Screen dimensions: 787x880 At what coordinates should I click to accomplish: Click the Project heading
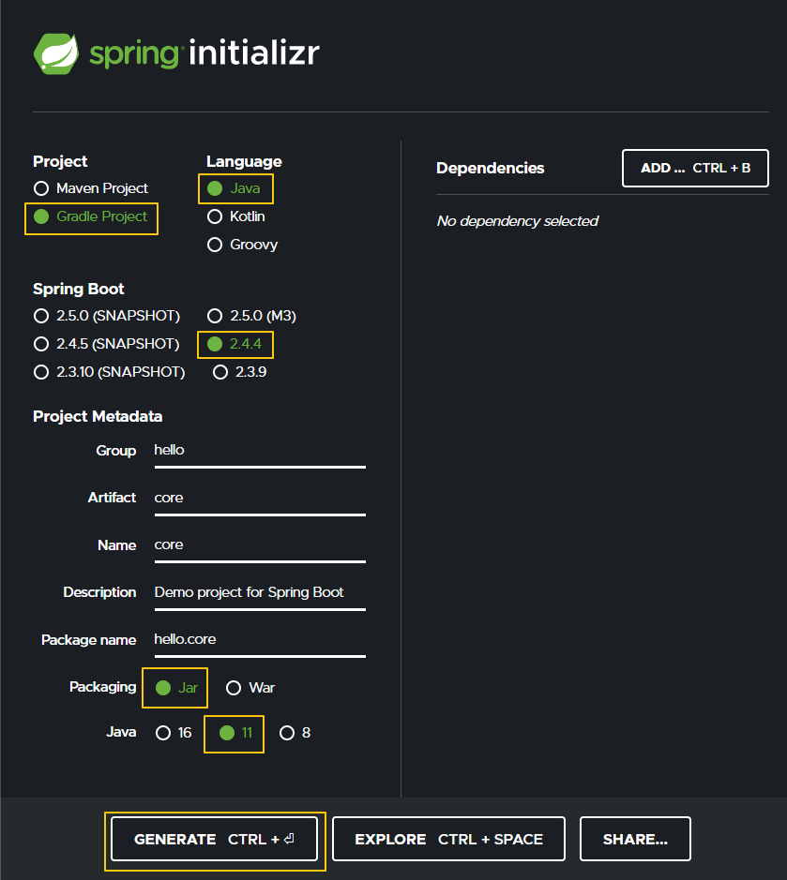pyautogui.click(x=60, y=161)
